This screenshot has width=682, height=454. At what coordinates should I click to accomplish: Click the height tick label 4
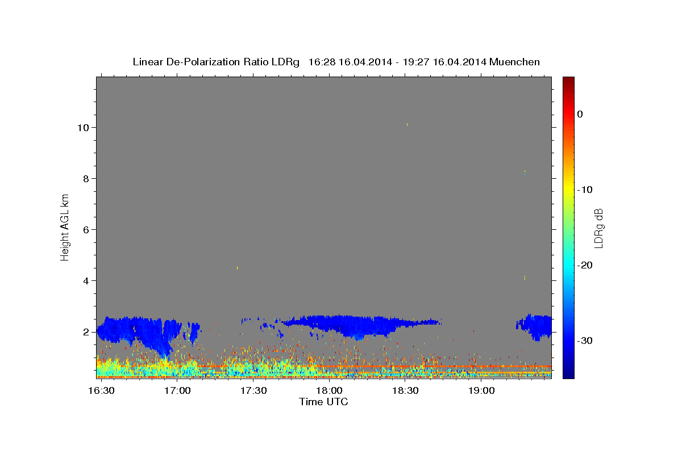86,280
